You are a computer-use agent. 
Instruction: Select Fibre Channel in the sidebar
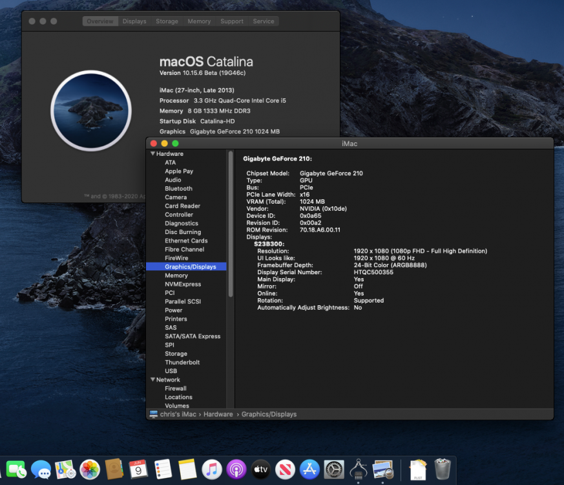[185, 249]
